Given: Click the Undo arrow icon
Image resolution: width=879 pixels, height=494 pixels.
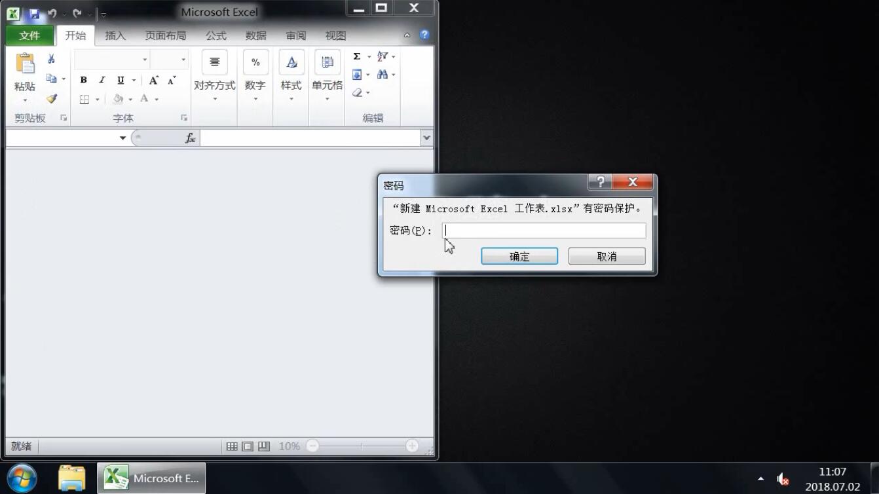Looking at the screenshot, I should pos(52,13).
